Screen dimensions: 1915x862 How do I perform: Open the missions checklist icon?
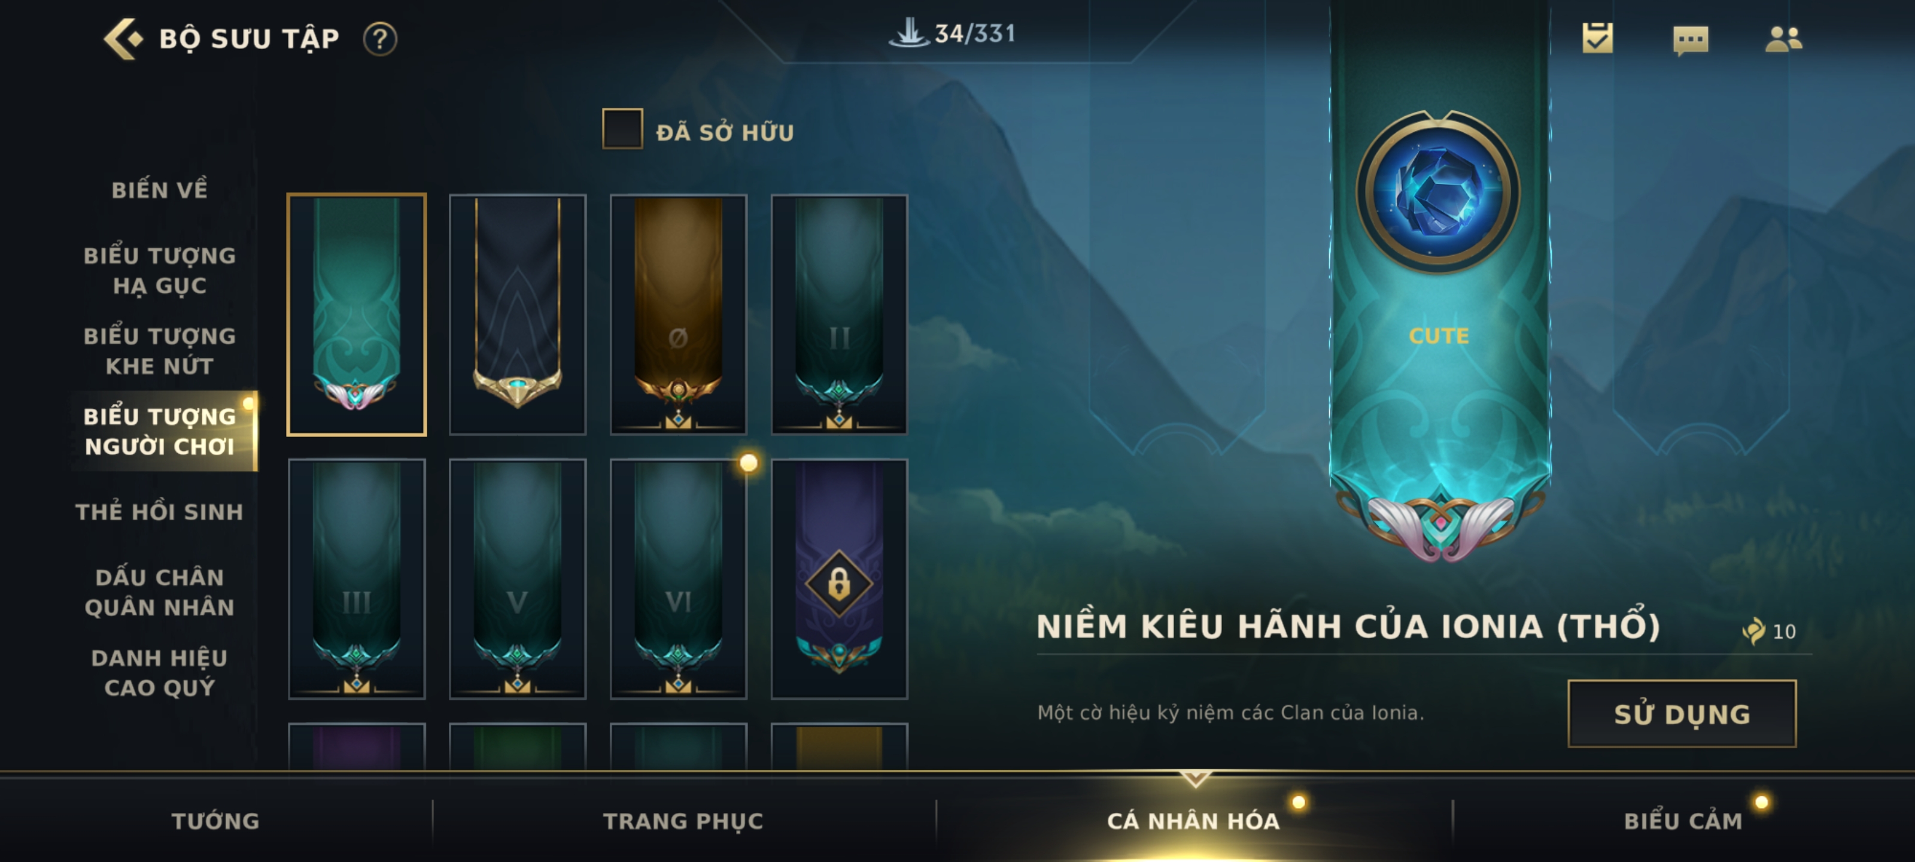pyautogui.click(x=1598, y=37)
